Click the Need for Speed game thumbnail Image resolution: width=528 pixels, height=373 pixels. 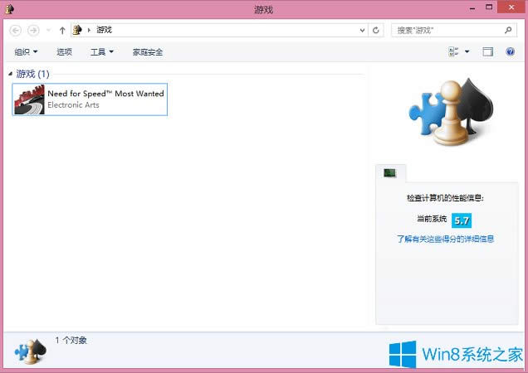point(30,99)
